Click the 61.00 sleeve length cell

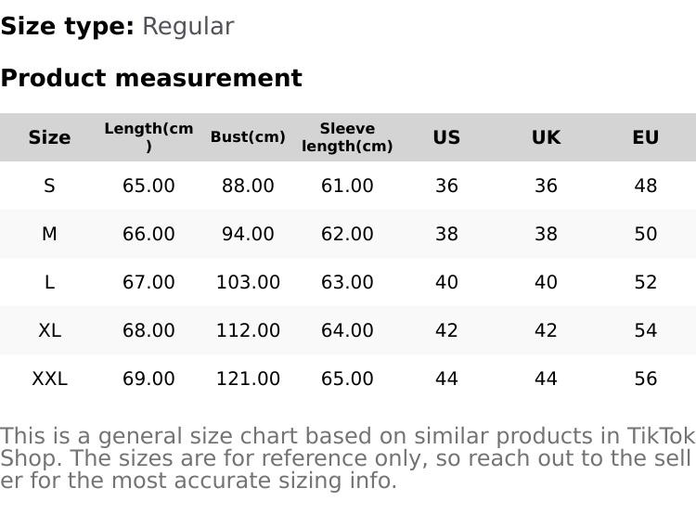point(347,186)
